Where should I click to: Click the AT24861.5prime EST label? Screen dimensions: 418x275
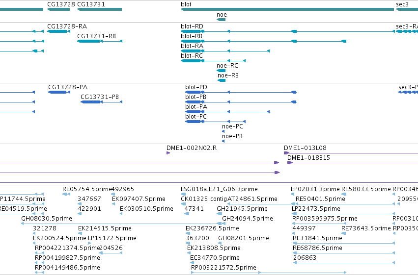(x=252, y=199)
